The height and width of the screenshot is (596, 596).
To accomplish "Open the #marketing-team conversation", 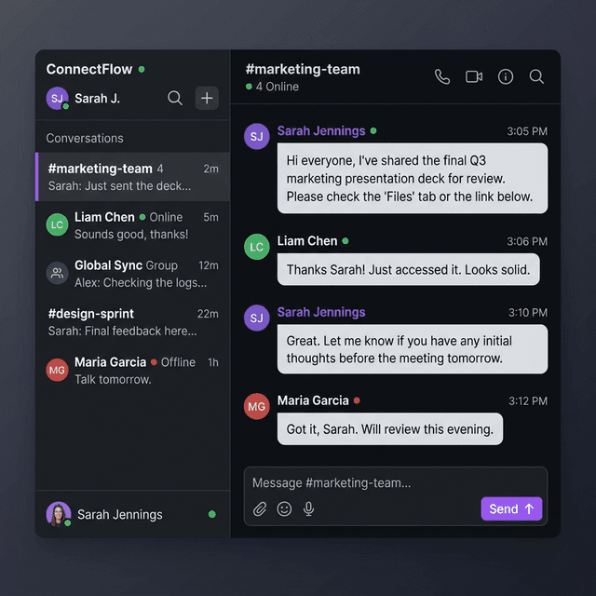I will (x=132, y=177).
